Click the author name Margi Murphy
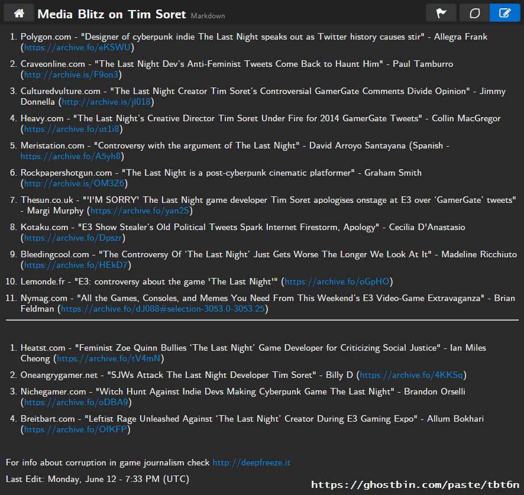The width and height of the screenshot is (524, 495). click(x=55, y=211)
